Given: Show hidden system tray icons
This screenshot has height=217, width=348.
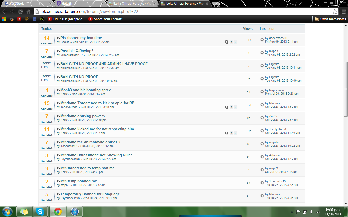Looking at the screenshot, I should (292, 212).
